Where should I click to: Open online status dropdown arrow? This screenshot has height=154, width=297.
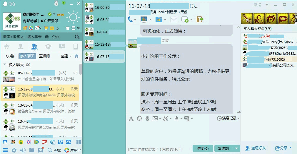coord(54,14)
